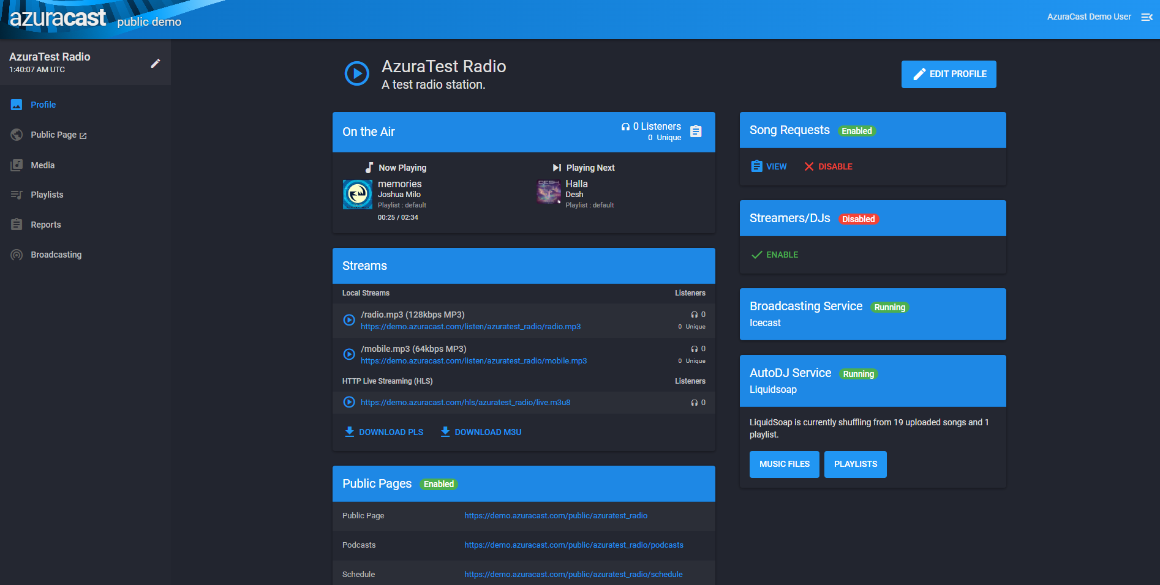Image resolution: width=1160 pixels, height=585 pixels.
Task: View song requests
Action: pyautogui.click(x=769, y=166)
